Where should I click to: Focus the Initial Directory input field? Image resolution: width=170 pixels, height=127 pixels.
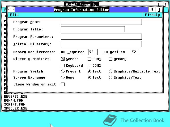pos(101,44)
